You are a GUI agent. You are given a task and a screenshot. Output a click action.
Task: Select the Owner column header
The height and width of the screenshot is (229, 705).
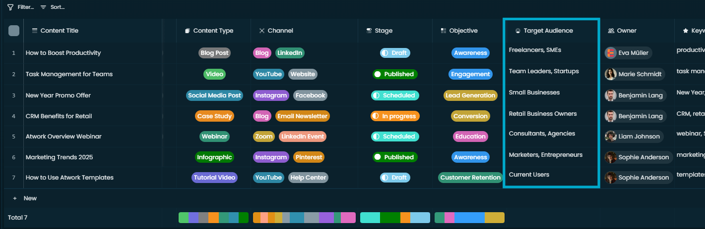[637, 31]
